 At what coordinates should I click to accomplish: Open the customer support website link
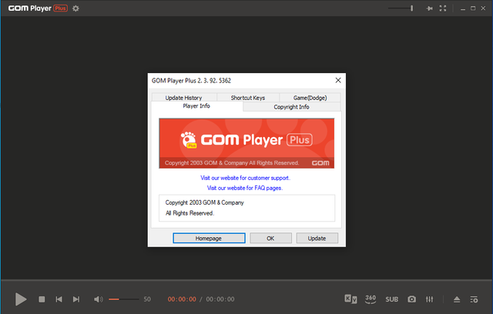(245, 178)
